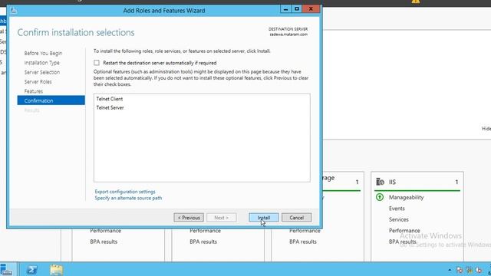Go to the Before You Begin step

[43, 53]
